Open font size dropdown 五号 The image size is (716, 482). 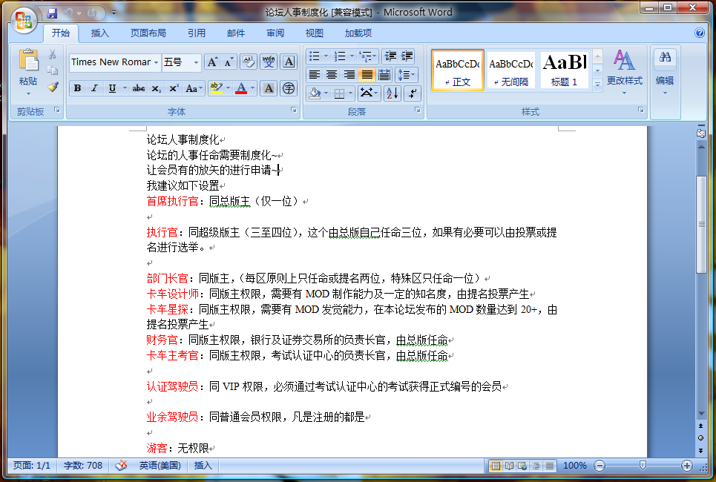pos(196,62)
